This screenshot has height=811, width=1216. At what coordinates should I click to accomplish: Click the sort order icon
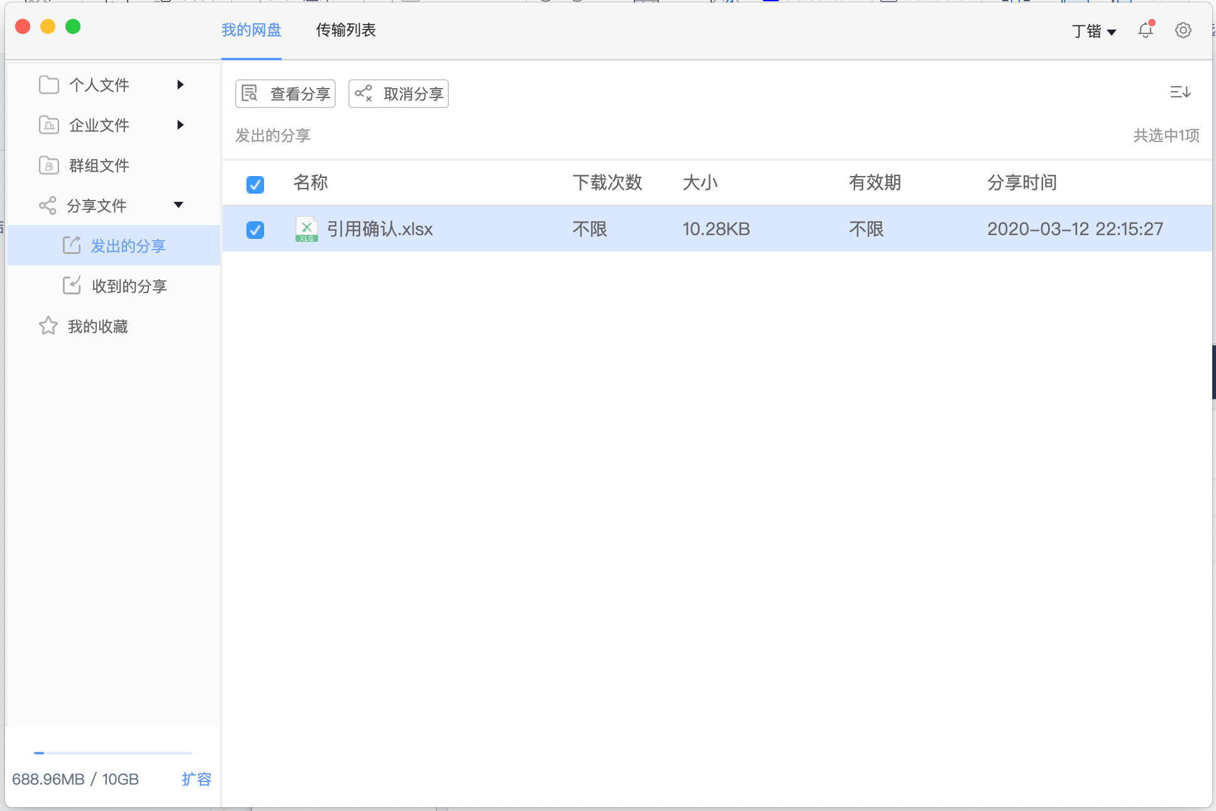point(1180,92)
